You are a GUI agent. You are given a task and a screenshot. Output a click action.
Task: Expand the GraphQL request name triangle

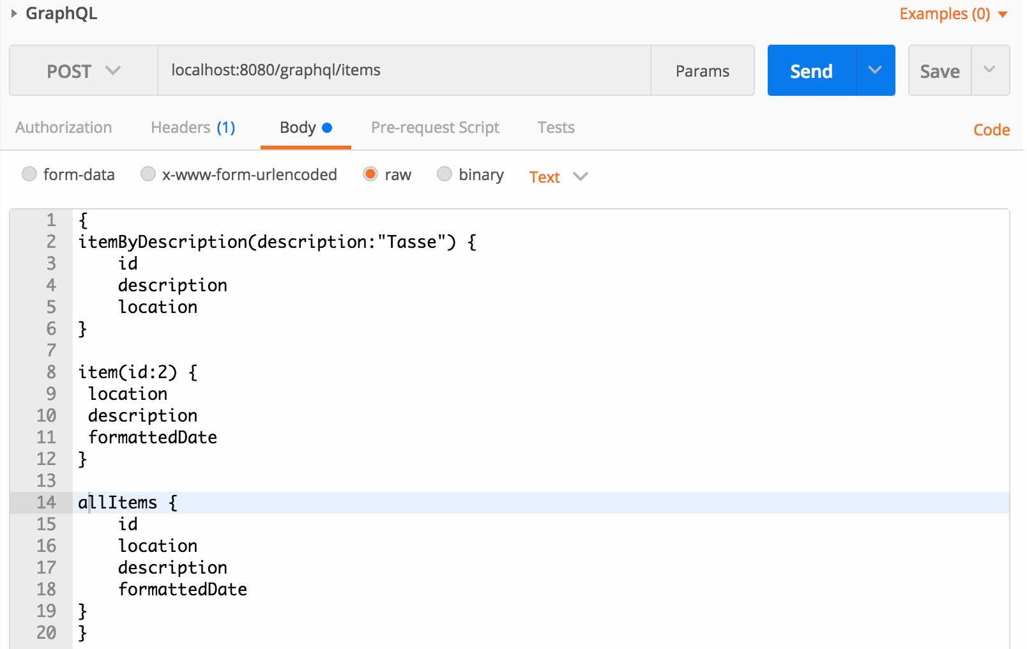14,13
